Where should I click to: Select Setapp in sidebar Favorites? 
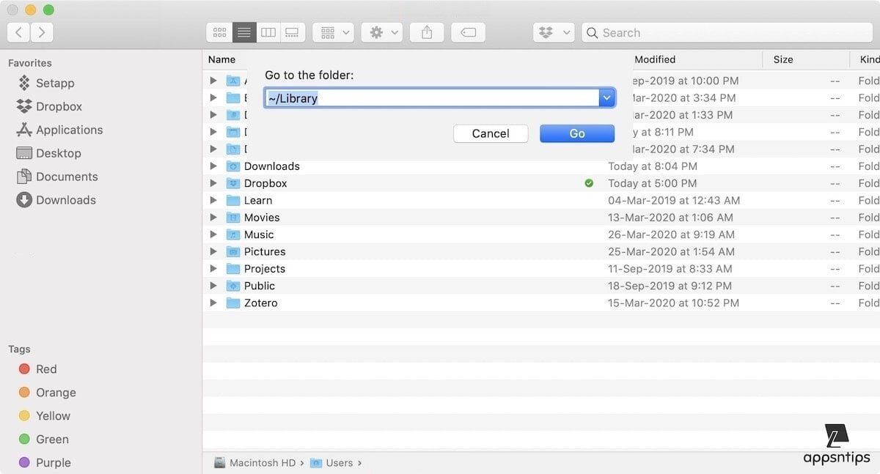pyautogui.click(x=55, y=83)
